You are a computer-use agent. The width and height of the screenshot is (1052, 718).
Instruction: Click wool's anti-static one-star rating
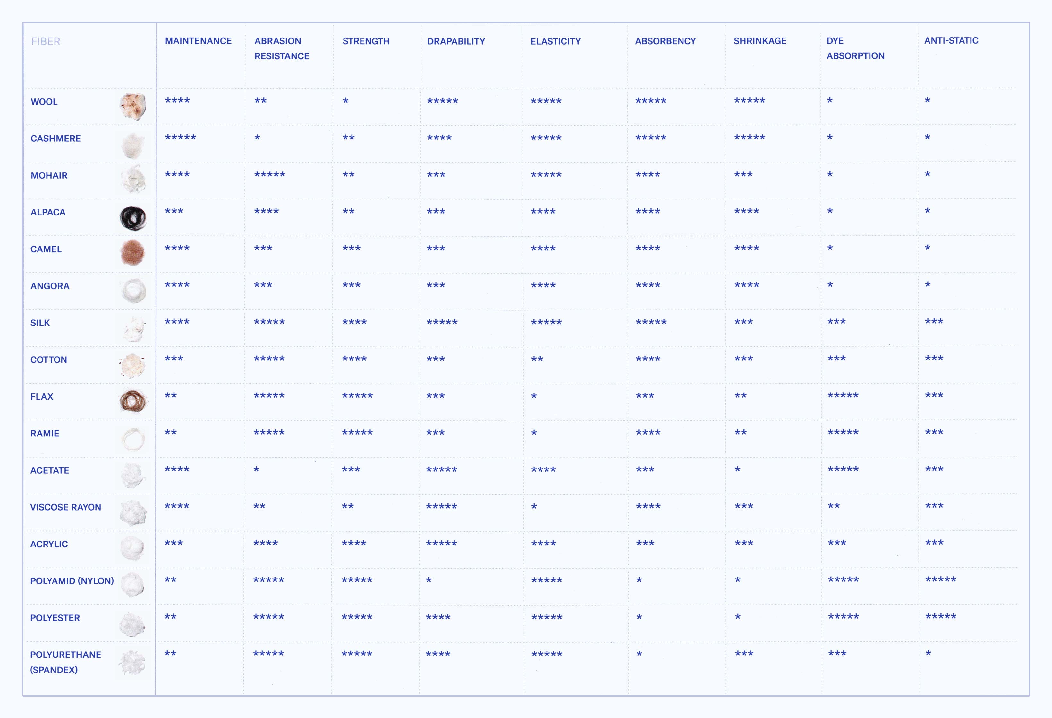928,100
